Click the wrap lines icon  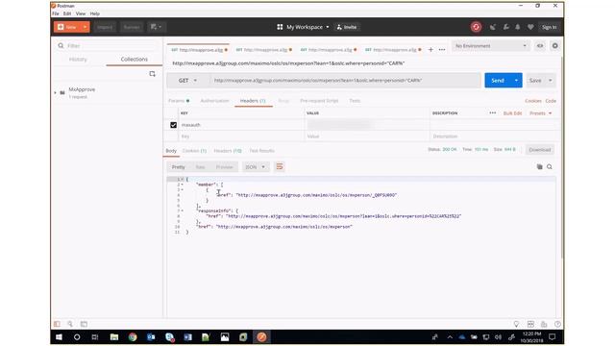280,166
